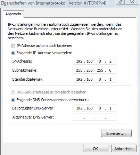140x155 pixels.
Task: Click last octet of Standardgateway field
Action: pyautogui.click(x=110, y=79)
